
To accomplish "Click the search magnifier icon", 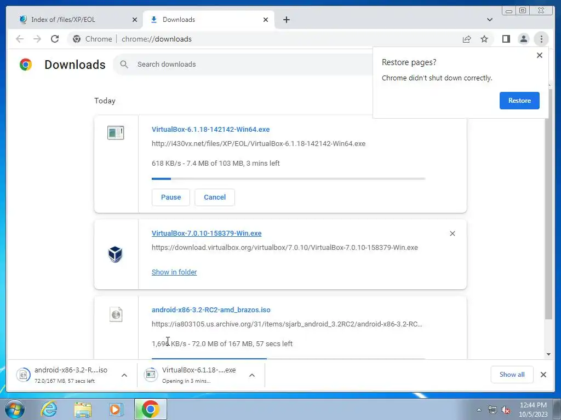I will (x=124, y=65).
